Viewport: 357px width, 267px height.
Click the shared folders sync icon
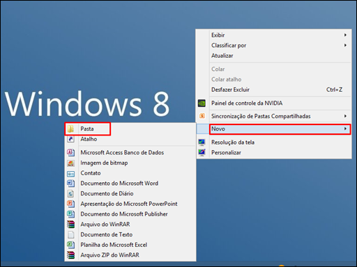coord(202,116)
